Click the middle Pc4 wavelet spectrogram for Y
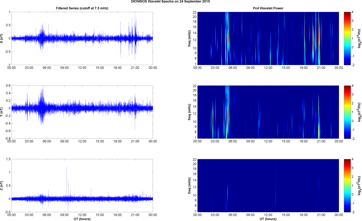The image size is (362, 221). pos(268,112)
